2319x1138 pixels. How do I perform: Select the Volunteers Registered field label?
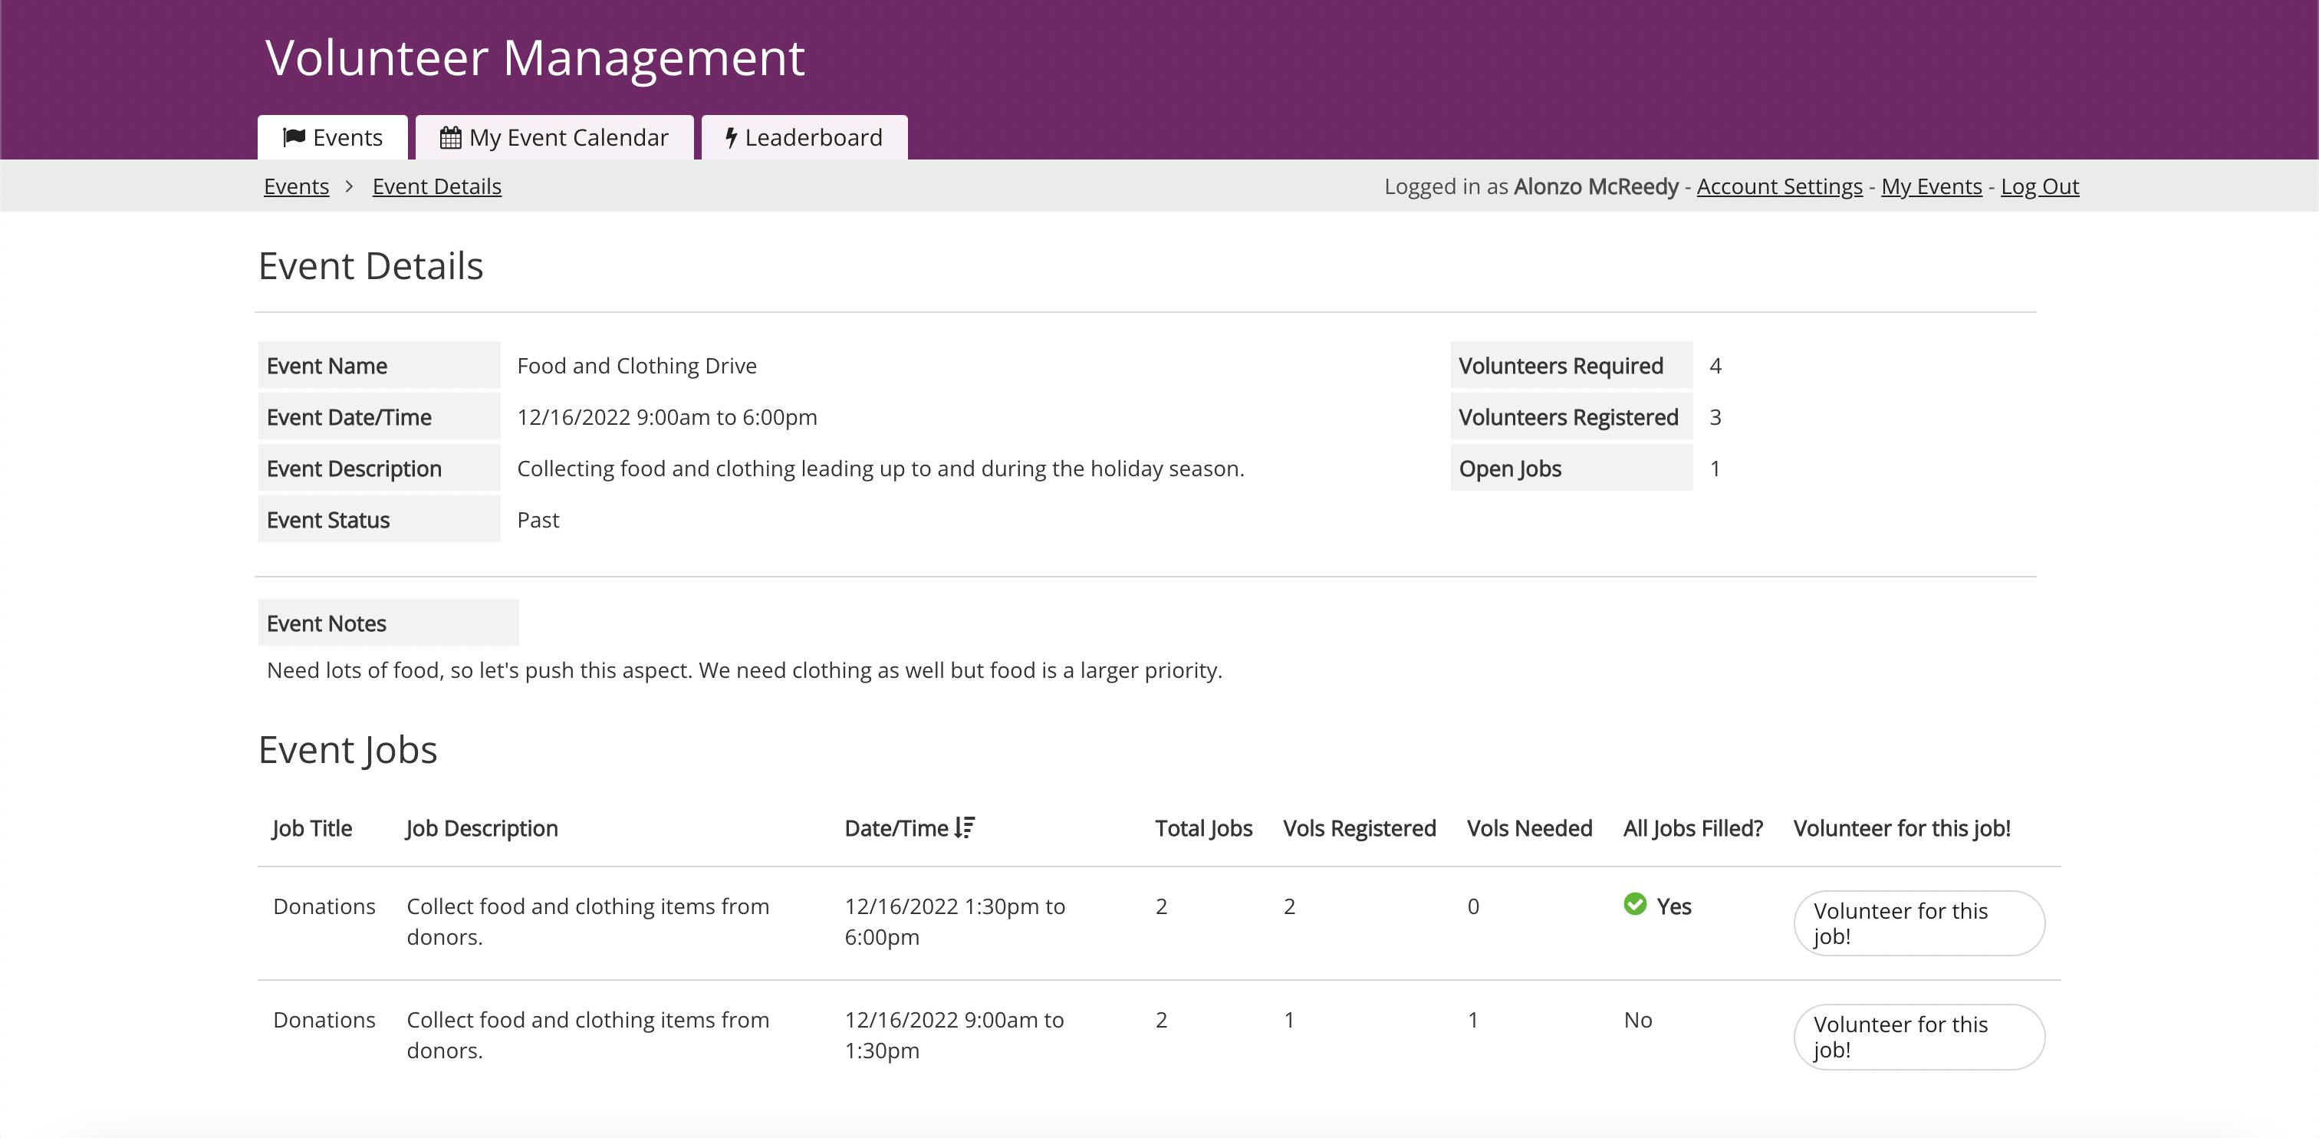pos(1567,416)
